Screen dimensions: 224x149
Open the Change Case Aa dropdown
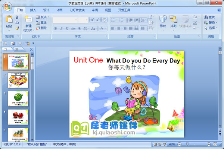[94, 29]
